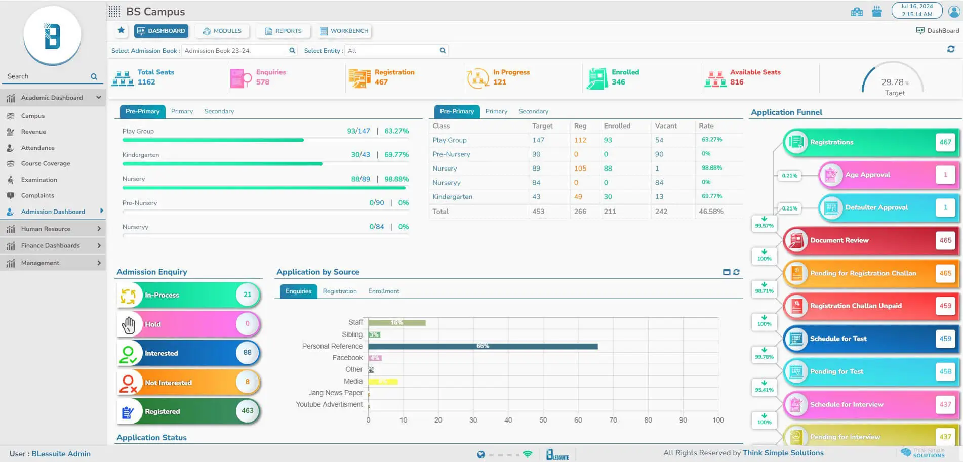Click the dashboard refresh icon
Viewport: 963px width, 462px height.
[x=950, y=49]
